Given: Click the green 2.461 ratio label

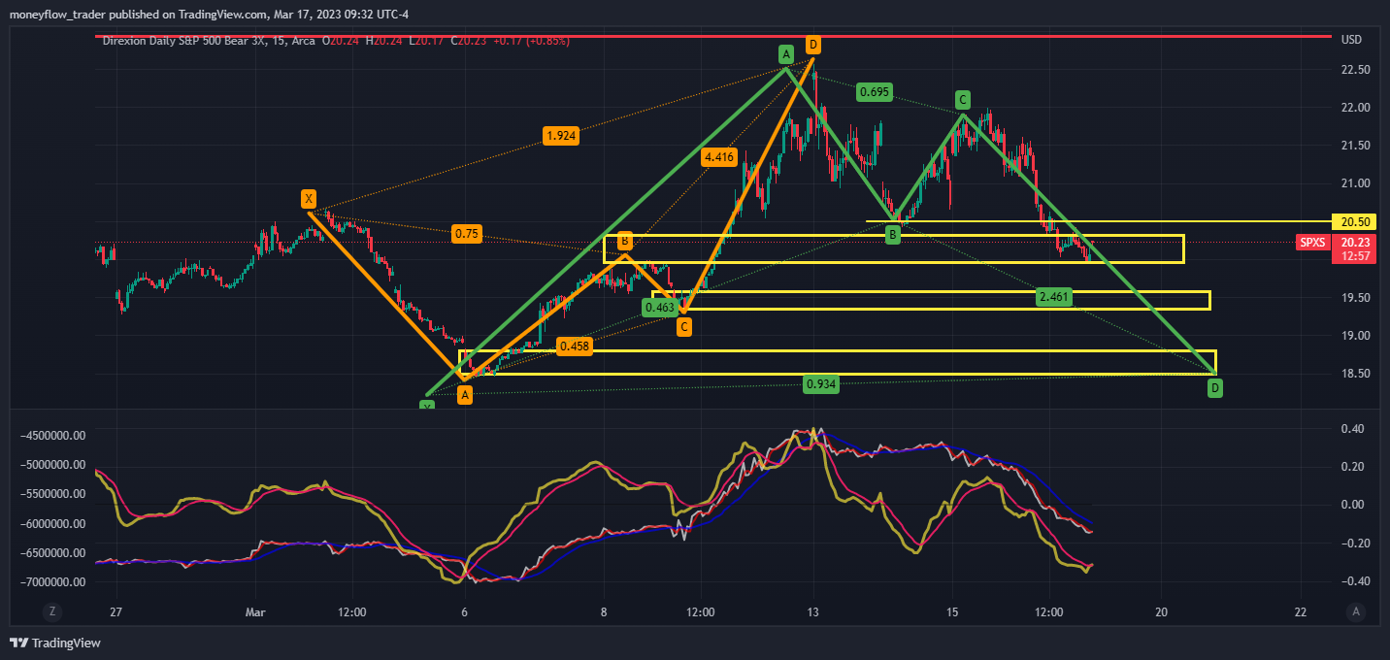Looking at the screenshot, I should [x=1054, y=297].
